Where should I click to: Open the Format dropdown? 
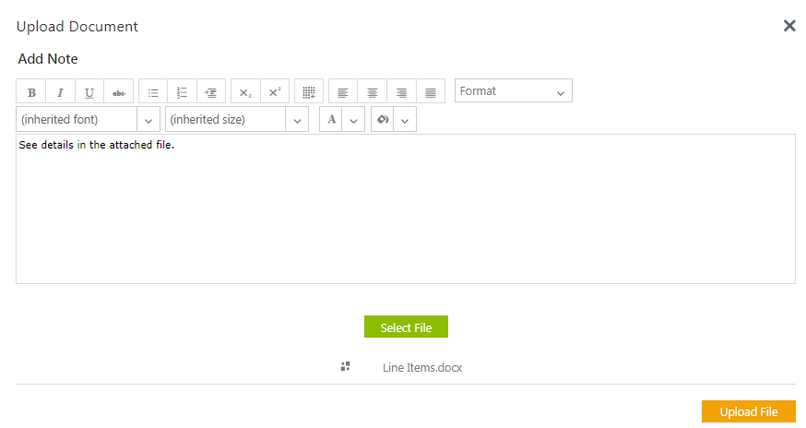coord(513,90)
